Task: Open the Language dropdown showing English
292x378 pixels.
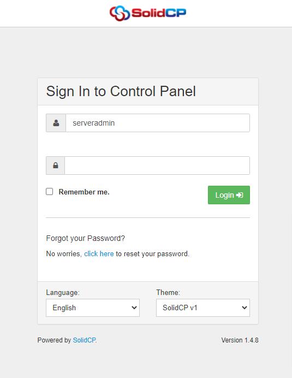Action: click(93, 308)
